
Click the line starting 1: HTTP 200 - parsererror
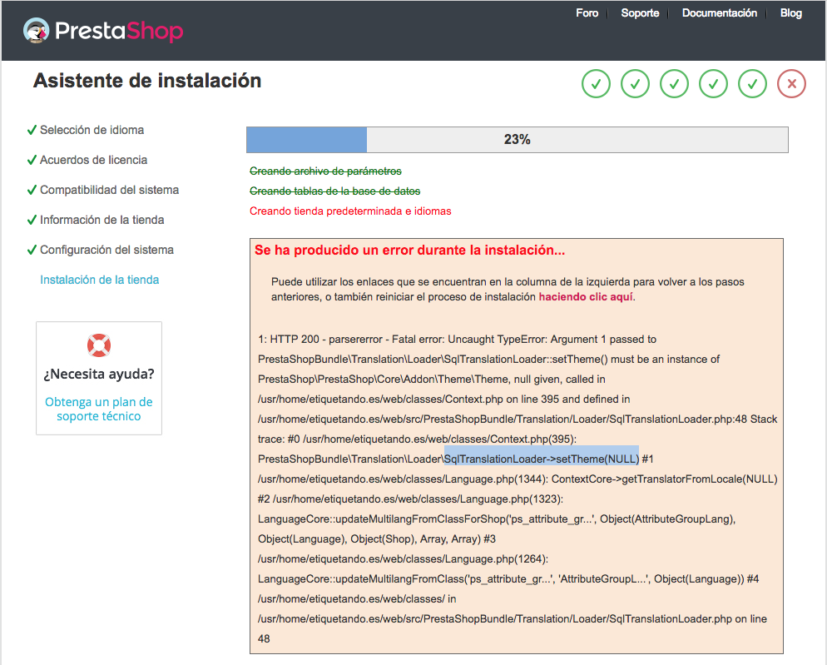click(x=457, y=340)
